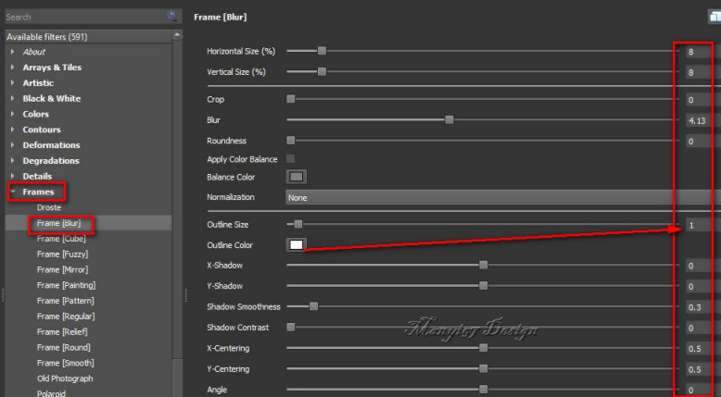Open the Balance Color swatch
Image resolution: width=721 pixels, height=397 pixels.
coord(297,177)
